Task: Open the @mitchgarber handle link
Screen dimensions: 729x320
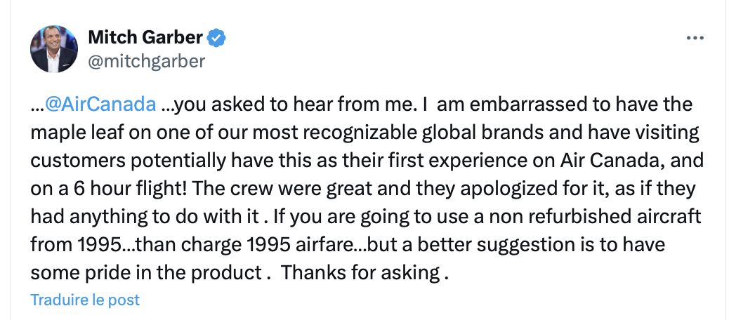Action: point(146,61)
